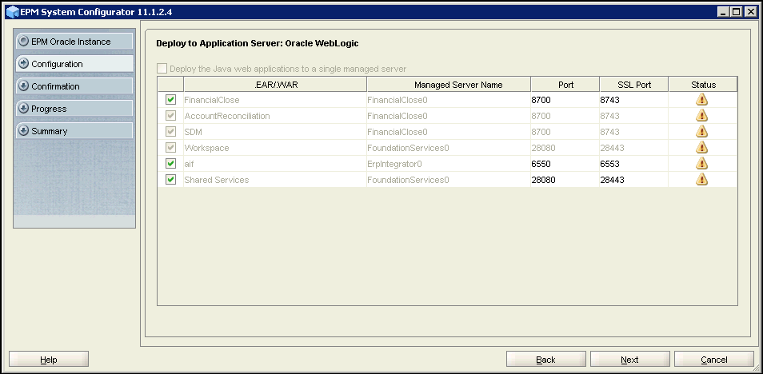Uncheck the FinancialClose deployment checkbox
The width and height of the screenshot is (763, 374).
coord(170,100)
